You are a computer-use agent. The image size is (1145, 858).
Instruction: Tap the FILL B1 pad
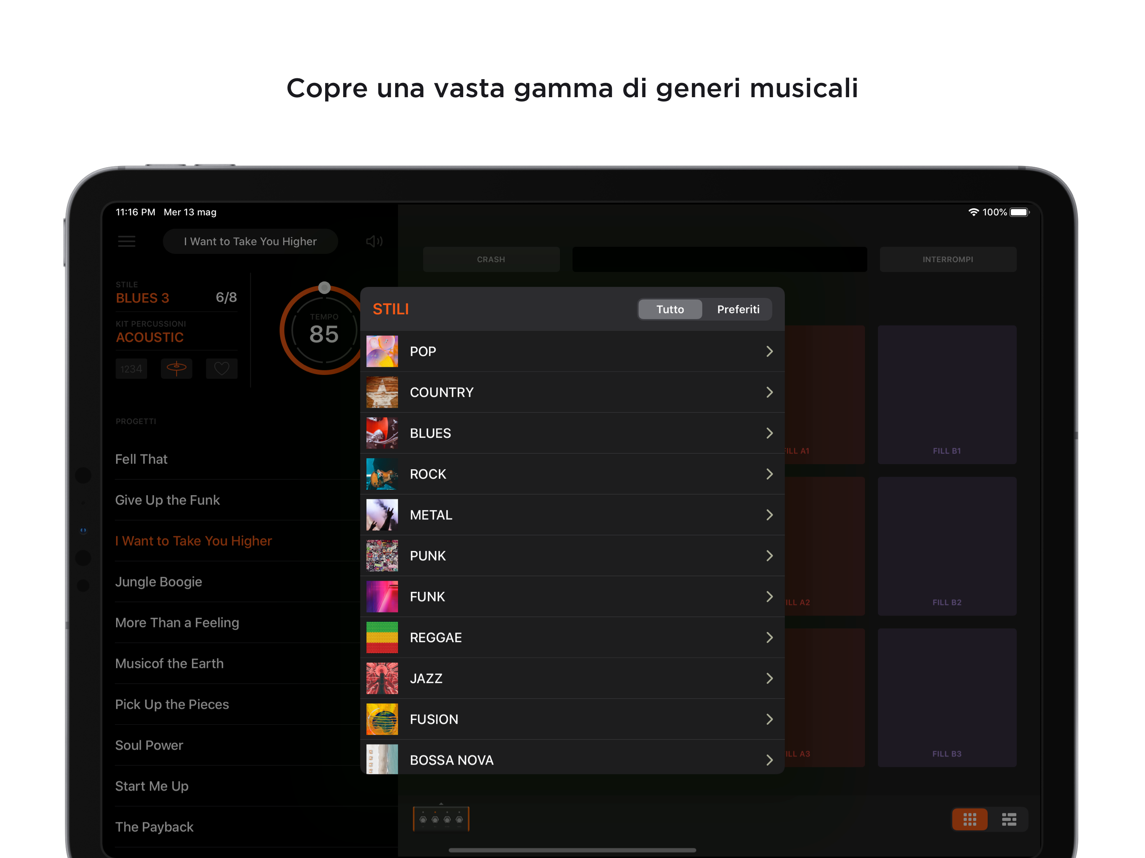pos(947,394)
